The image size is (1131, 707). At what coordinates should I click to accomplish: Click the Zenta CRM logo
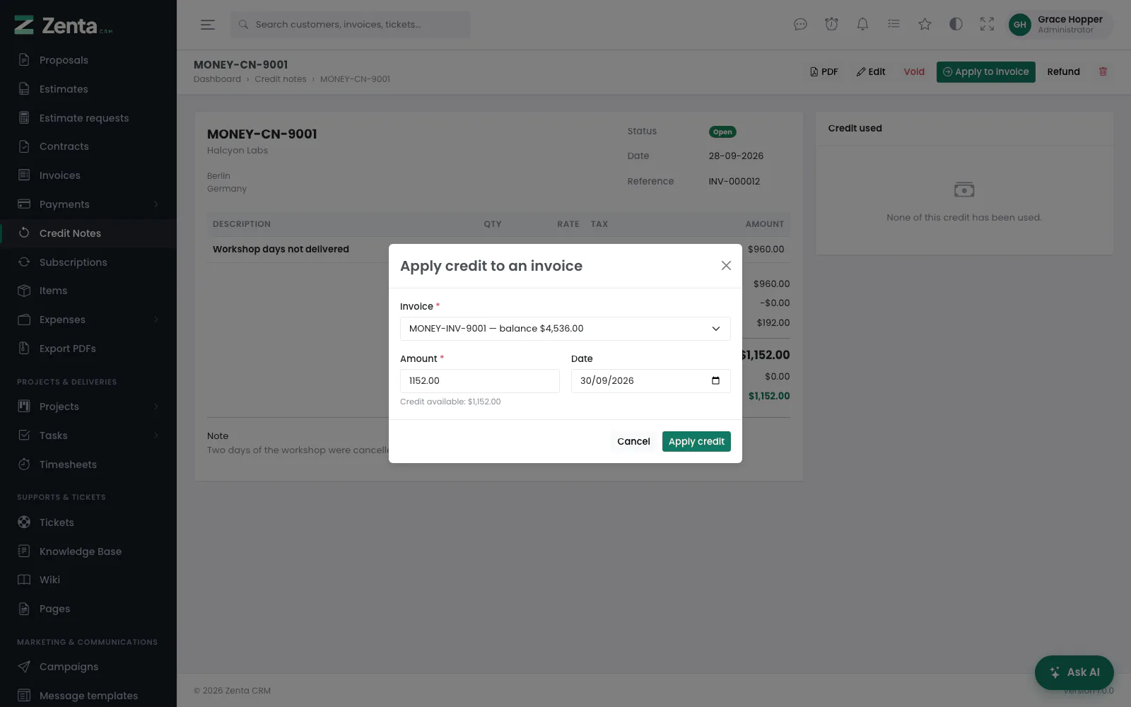click(63, 25)
